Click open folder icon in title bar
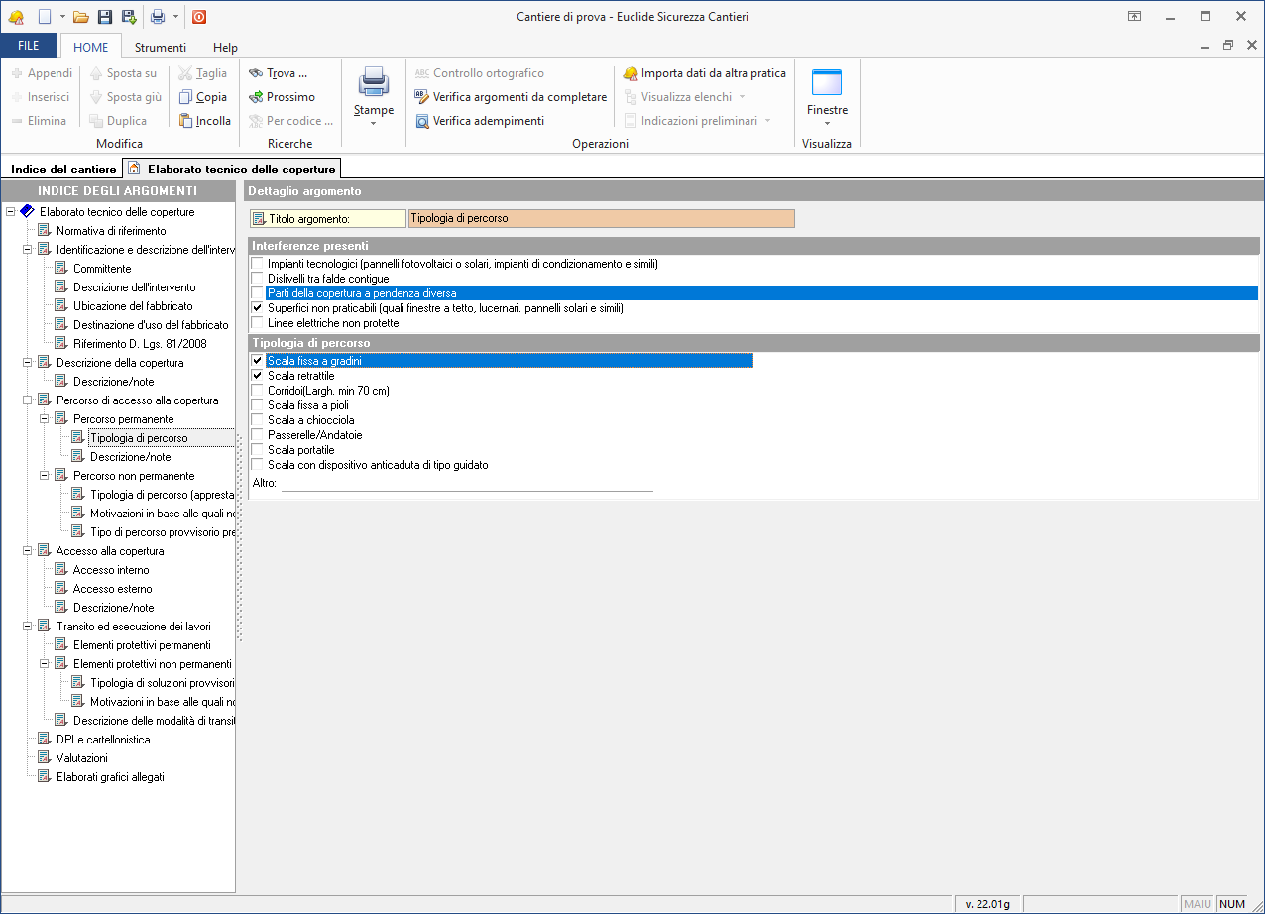The width and height of the screenshot is (1265, 914). pos(81,17)
